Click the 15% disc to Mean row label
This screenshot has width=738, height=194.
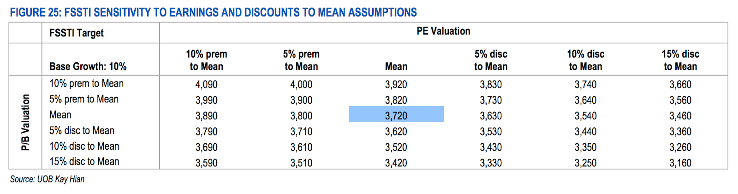point(84,162)
